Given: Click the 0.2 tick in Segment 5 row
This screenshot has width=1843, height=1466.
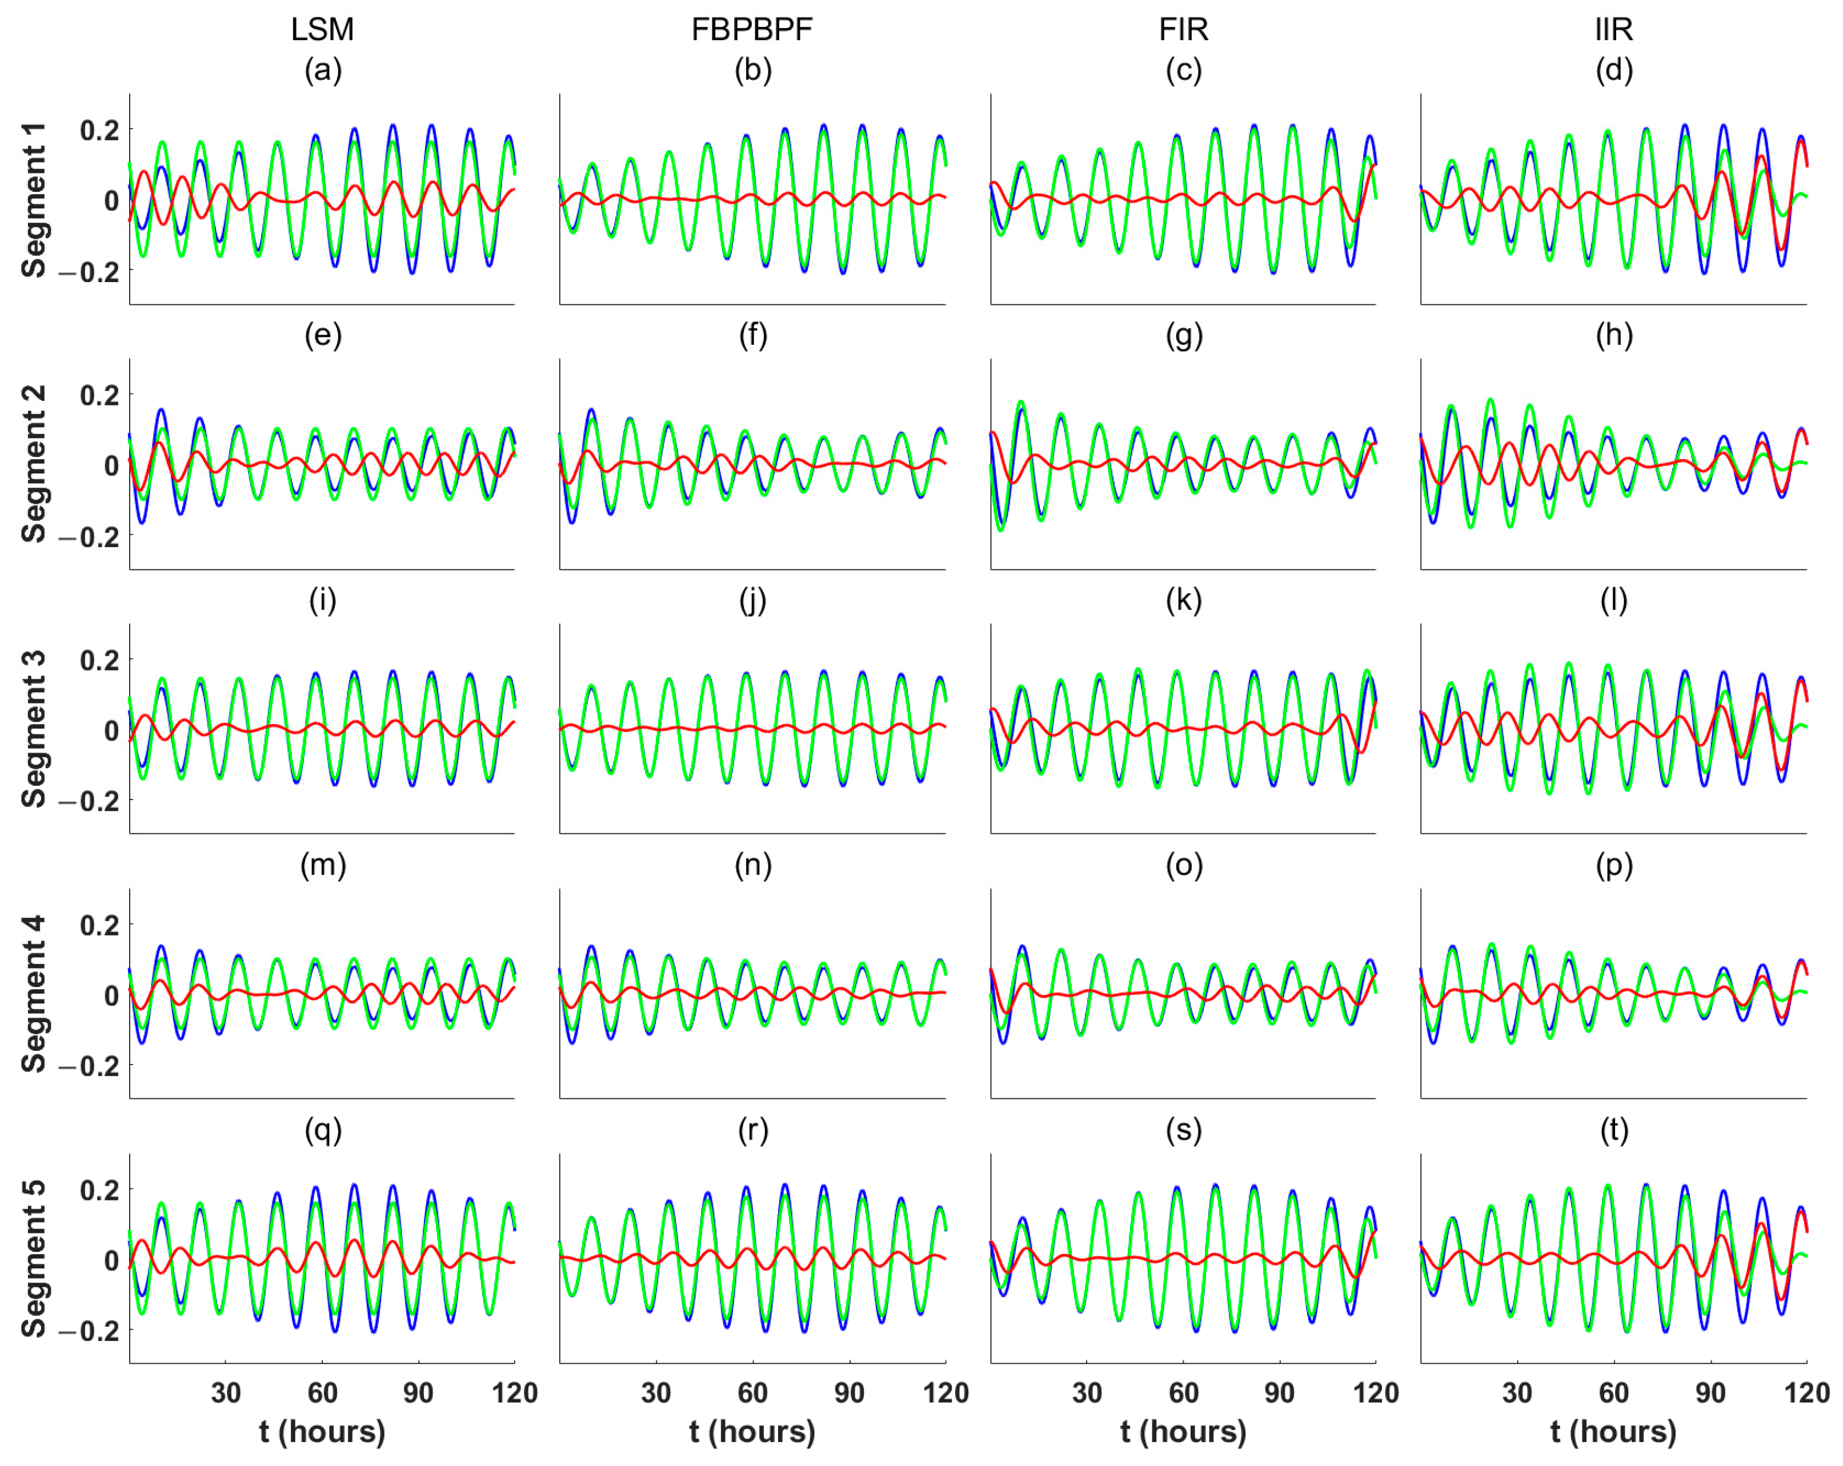Looking at the screenshot, I should click(x=99, y=1190).
